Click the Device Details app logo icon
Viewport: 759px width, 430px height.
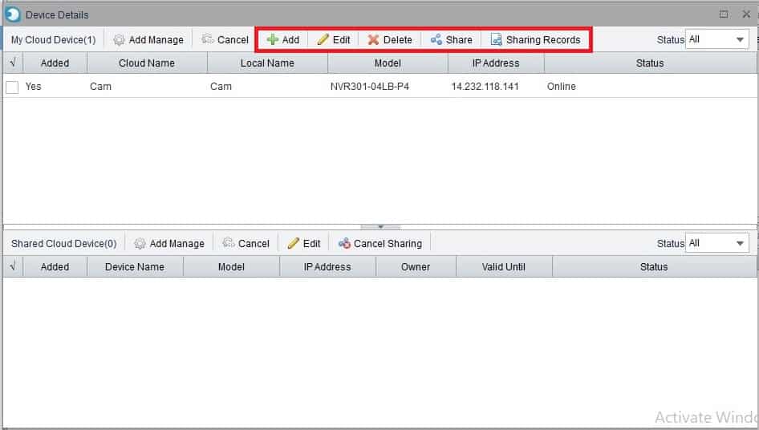pyautogui.click(x=13, y=14)
